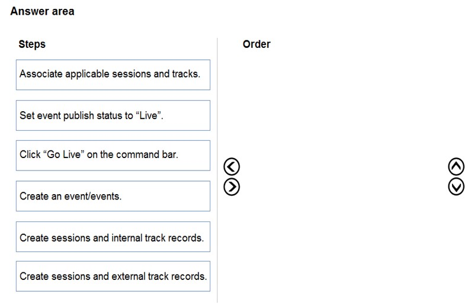Select 'Create sessions and internal track records' step
Screen dimensions: 468x306
113,237
